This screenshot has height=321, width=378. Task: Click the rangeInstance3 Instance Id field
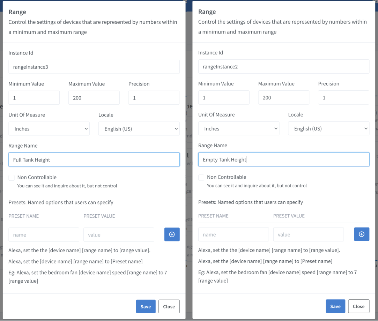pos(94,67)
